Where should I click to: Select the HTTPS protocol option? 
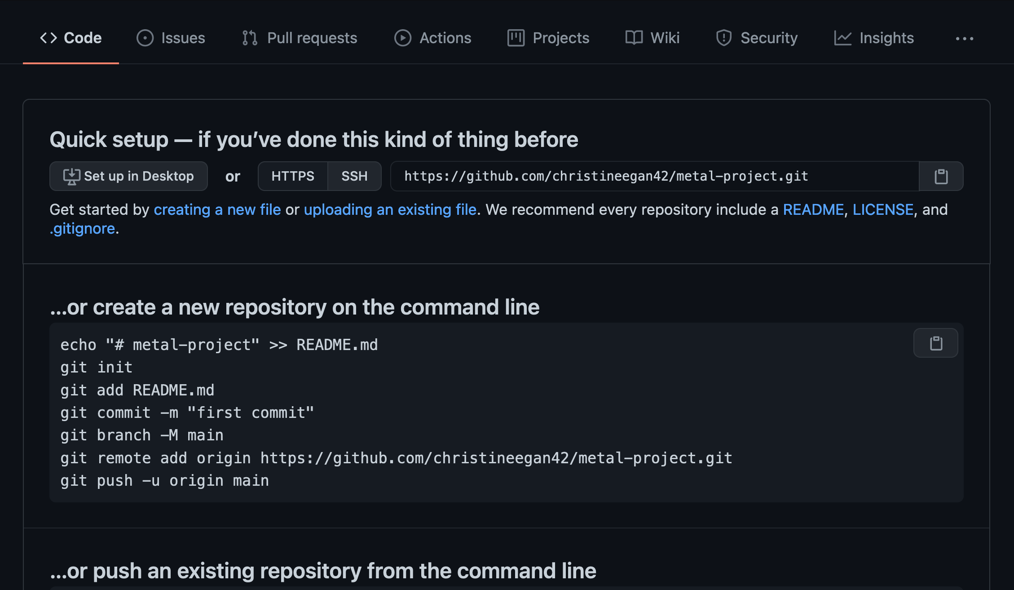click(293, 176)
